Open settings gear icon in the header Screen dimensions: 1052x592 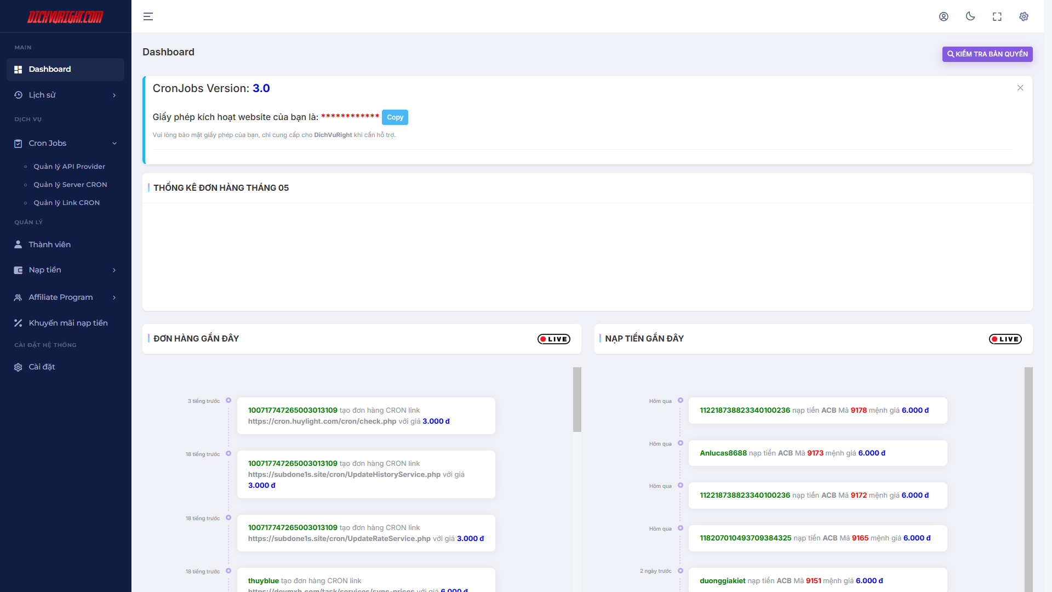(1024, 16)
